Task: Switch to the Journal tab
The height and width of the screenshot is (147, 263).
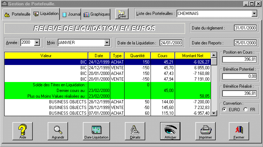Action: pos(71,15)
